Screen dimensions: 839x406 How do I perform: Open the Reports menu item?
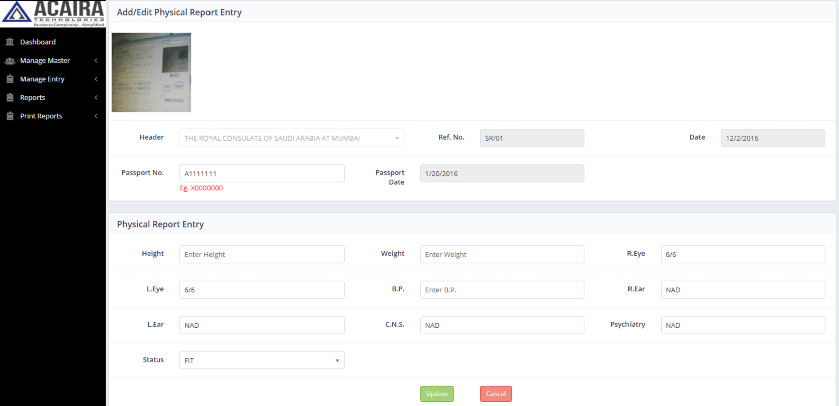32,98
